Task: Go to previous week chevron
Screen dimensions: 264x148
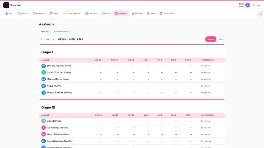Action: (41, 39)
